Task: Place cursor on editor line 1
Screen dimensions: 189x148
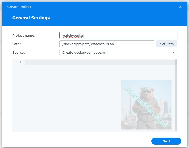Action: (100, 62)
